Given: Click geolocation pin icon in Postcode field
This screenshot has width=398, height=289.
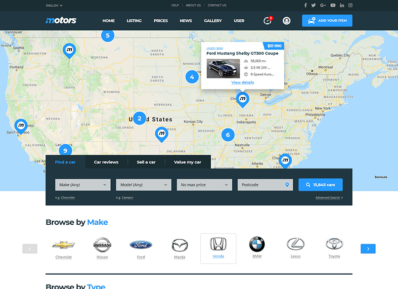Looking at the screenshot, I should point(287,185).
